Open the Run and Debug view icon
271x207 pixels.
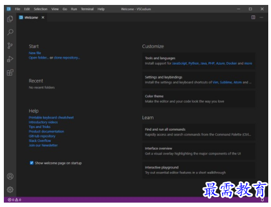10,59
